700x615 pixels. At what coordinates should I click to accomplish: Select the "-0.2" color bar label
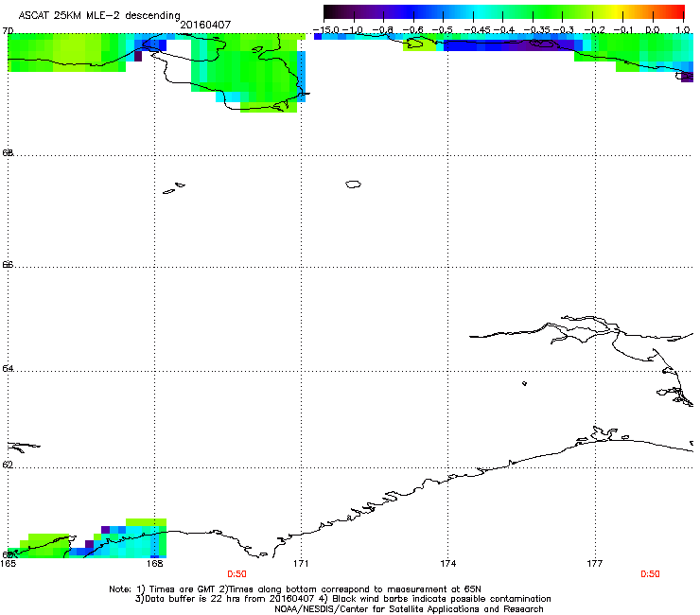tap(595, 30)
